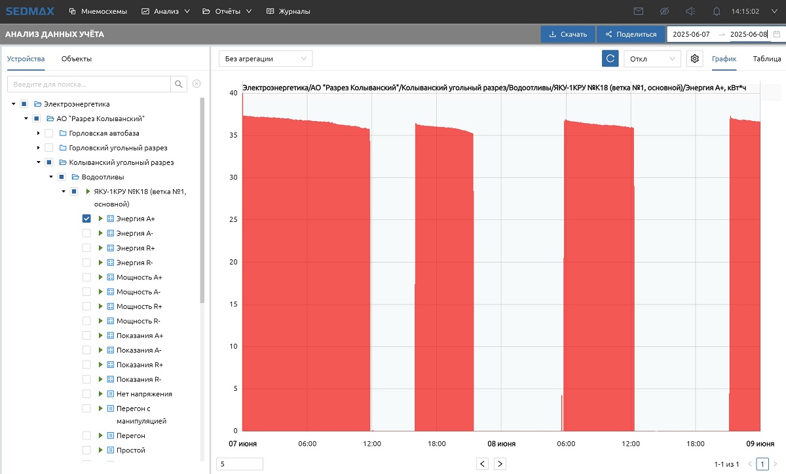Clear search with the X icon
Screen dimensions: 786x474
coord(196,84)
